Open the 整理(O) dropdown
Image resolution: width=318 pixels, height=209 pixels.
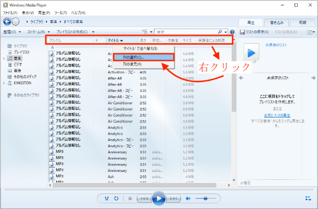[12, 32]
